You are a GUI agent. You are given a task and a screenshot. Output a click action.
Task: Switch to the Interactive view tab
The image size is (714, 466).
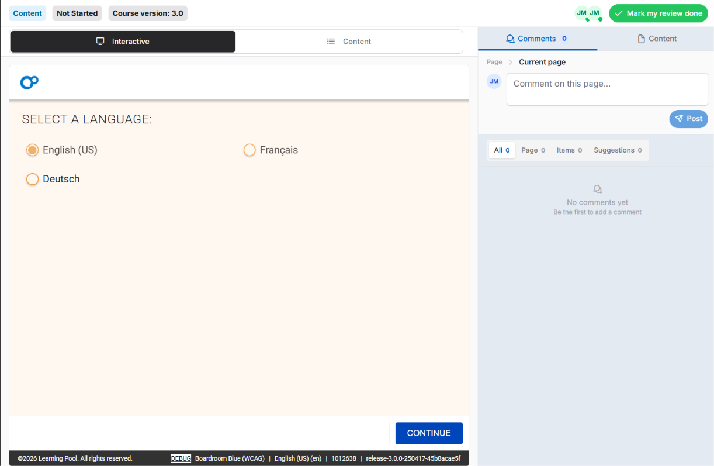pyautogui.click(x=123, y=42)
